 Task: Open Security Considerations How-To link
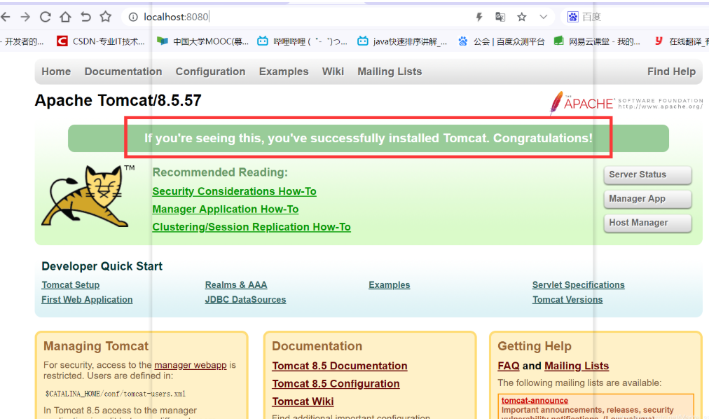coord(234,191)
